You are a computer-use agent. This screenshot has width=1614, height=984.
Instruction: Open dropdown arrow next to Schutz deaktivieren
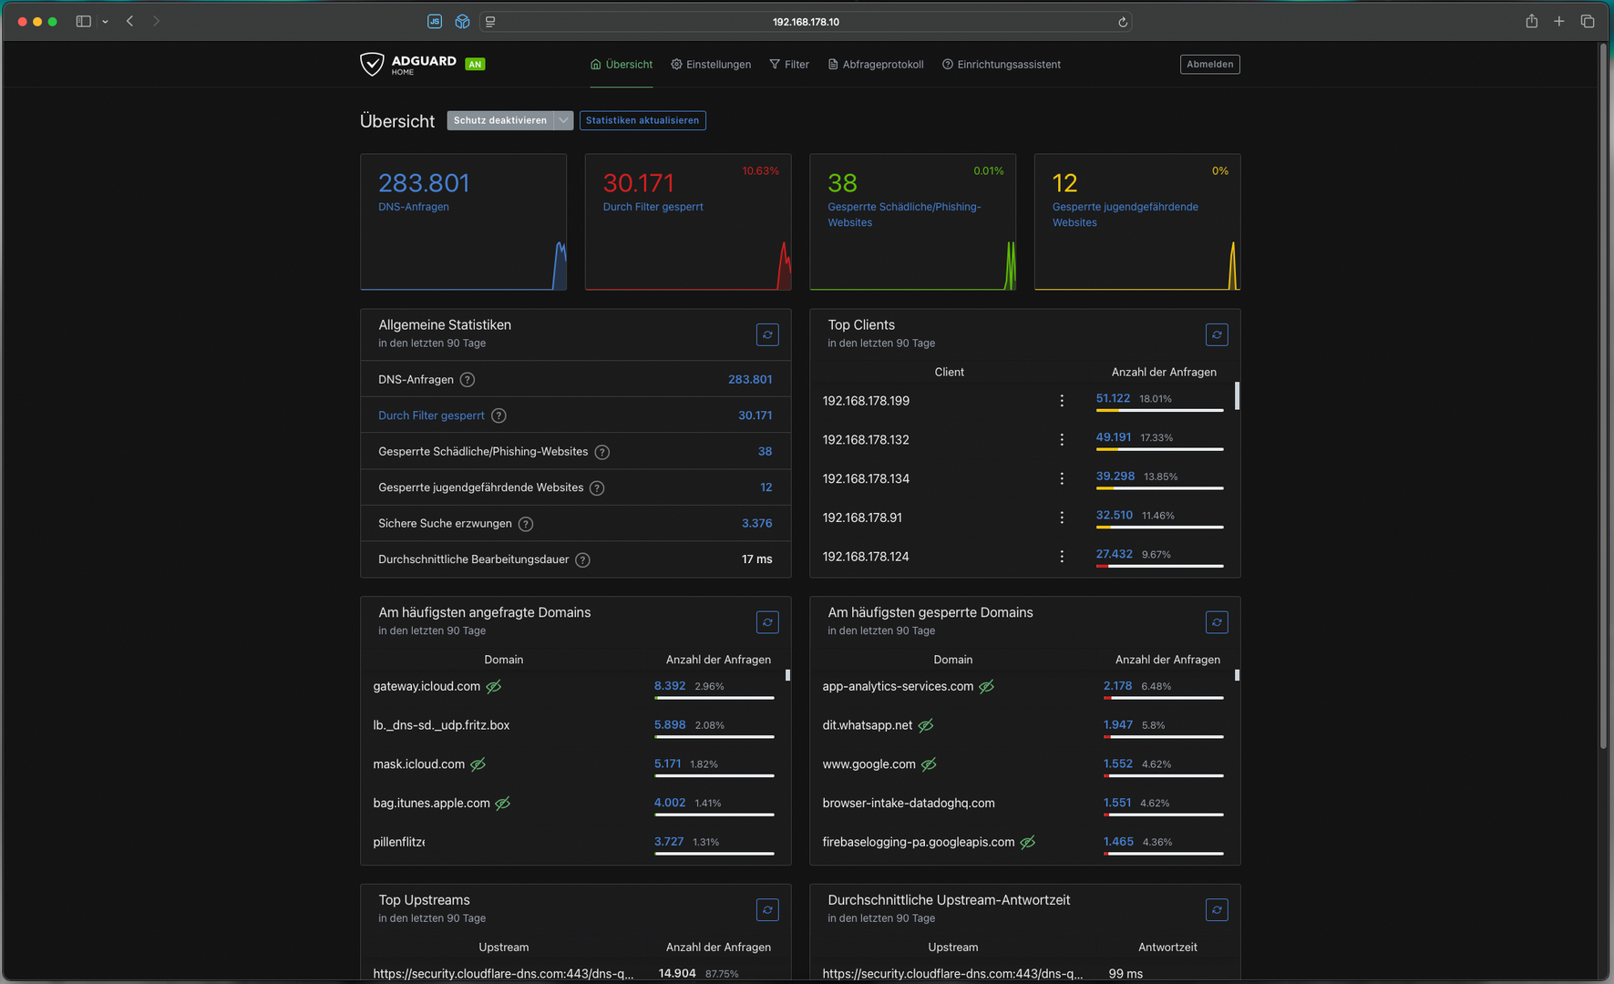point(563,120)
